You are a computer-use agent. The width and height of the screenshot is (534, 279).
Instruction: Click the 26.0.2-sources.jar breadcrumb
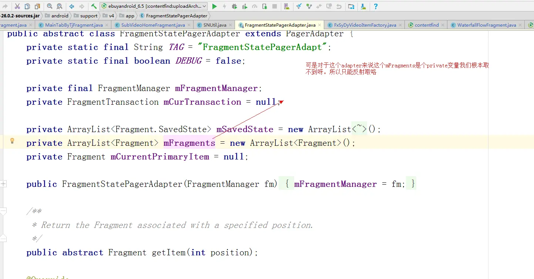coord(20,16)
